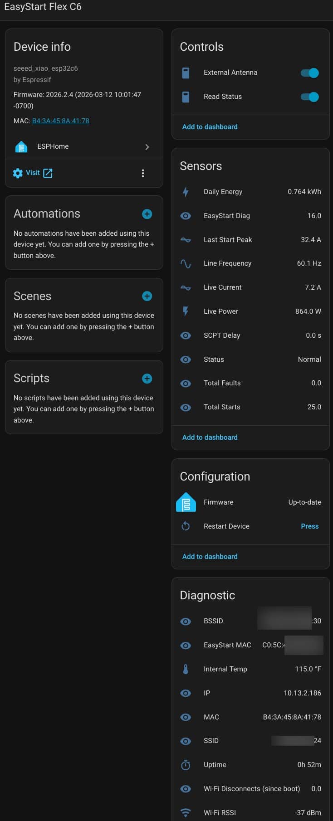The image size is (333, 821).
Task: Click the Restart Device refresh icon
Action: pos(186,526)
